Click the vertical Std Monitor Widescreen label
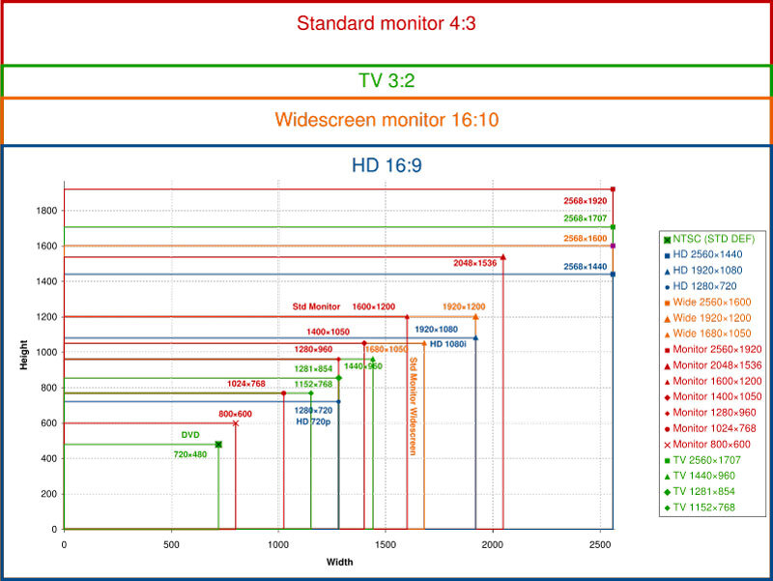 [x=414, y=406]
